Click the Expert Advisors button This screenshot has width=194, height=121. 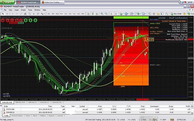(x=191, y=14)
